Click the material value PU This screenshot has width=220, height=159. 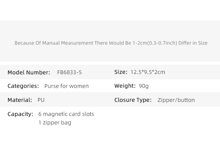tap(41, 100)
